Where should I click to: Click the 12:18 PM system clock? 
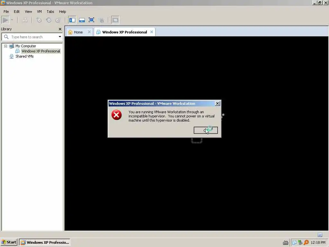point(318,242)
